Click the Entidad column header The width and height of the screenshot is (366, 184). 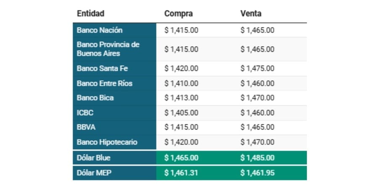(90, 13)
